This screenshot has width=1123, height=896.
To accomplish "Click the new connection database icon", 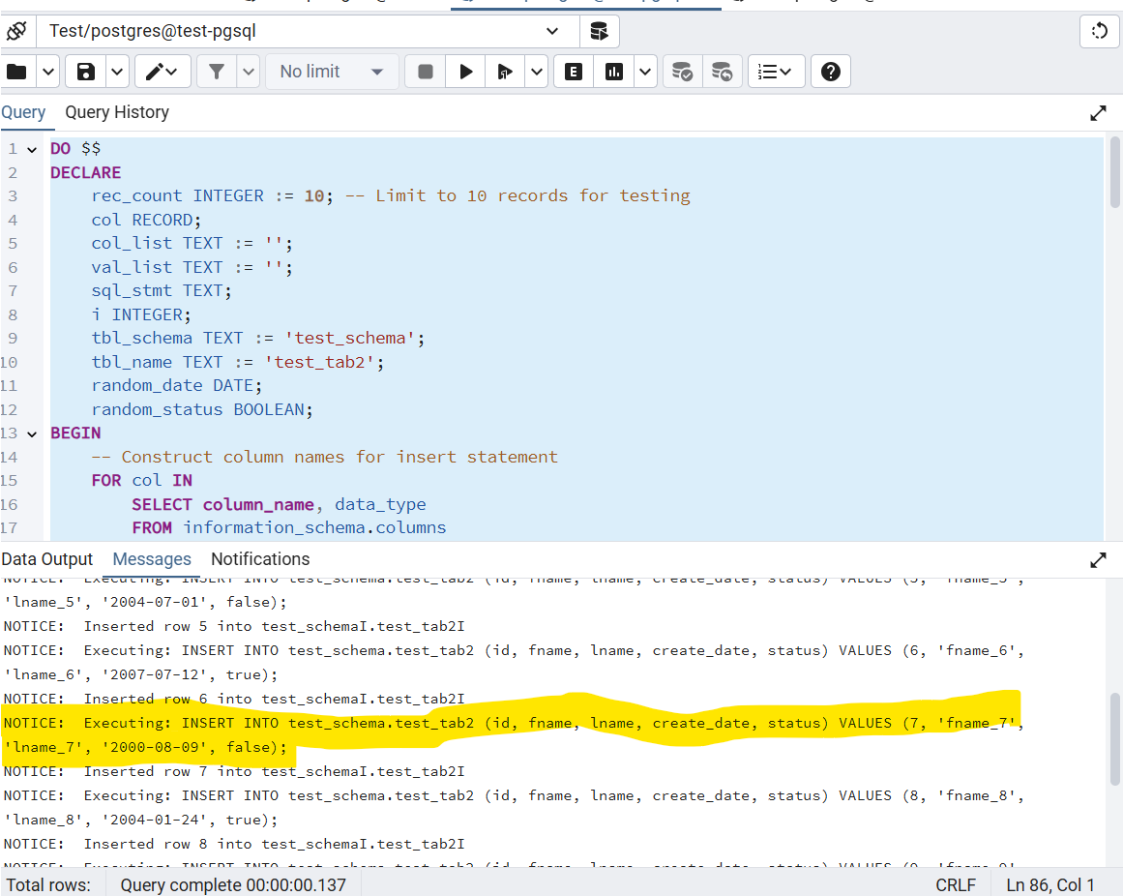I will pos(599,32).
